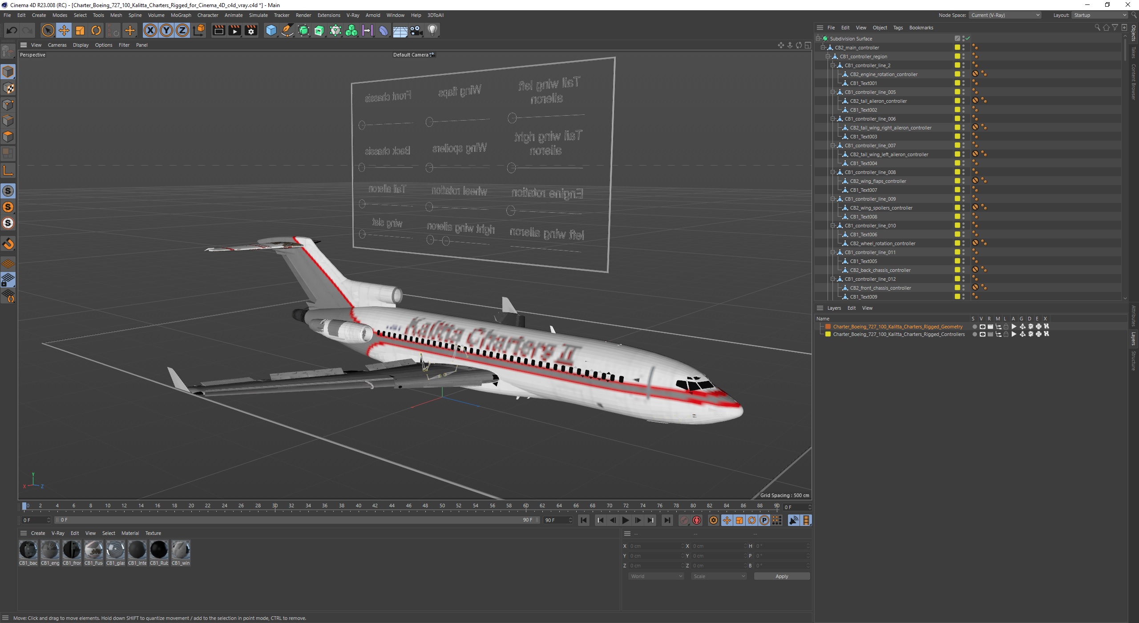Viewport: 1139px width, 623px height.
Task: Click the Record Active Objects button
Action: (x=684, y=520)
